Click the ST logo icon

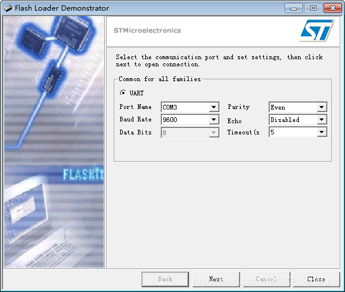317,30
